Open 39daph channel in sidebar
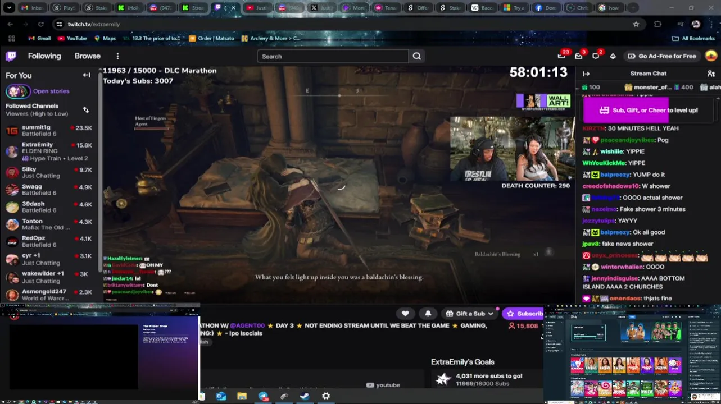Viewport: 721px width, 404px height. point(49,207)
